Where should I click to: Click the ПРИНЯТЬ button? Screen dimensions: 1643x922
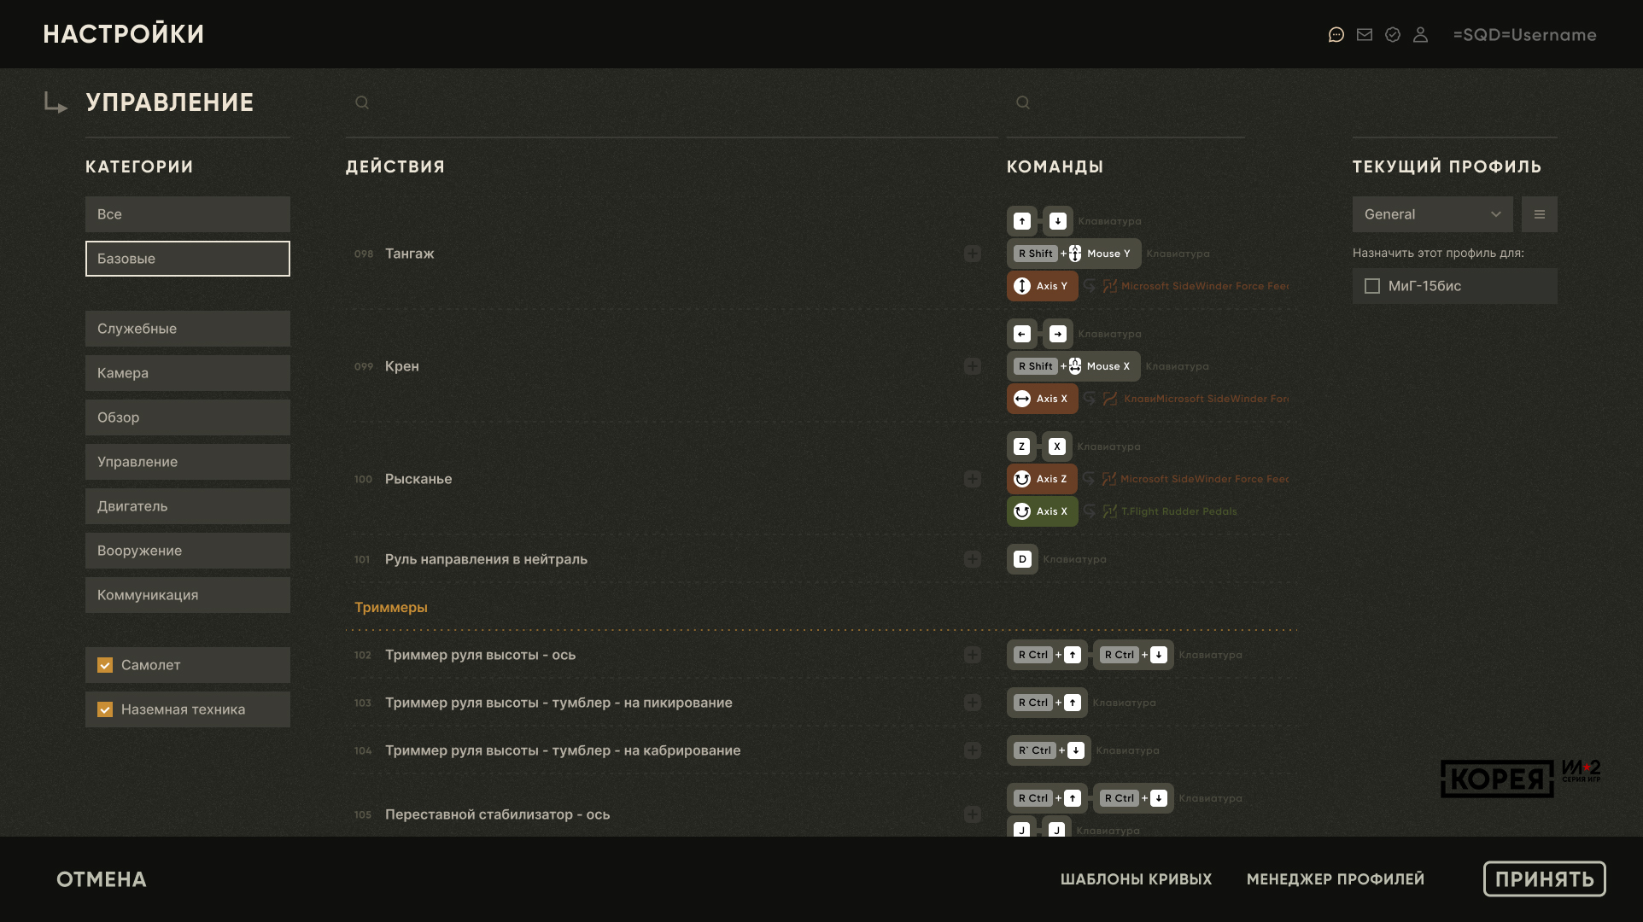(1544, 879)
